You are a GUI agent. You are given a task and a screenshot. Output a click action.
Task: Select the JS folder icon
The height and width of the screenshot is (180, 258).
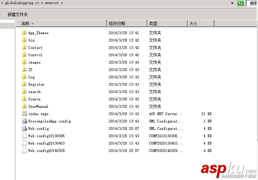24,70
